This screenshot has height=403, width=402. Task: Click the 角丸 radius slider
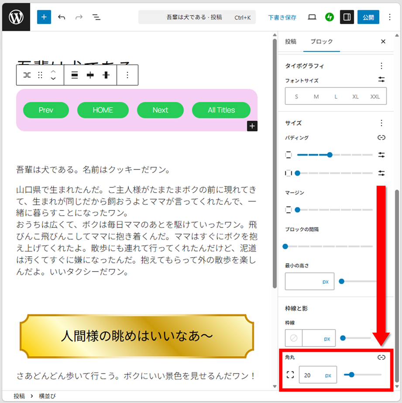[x=362, y=374]
